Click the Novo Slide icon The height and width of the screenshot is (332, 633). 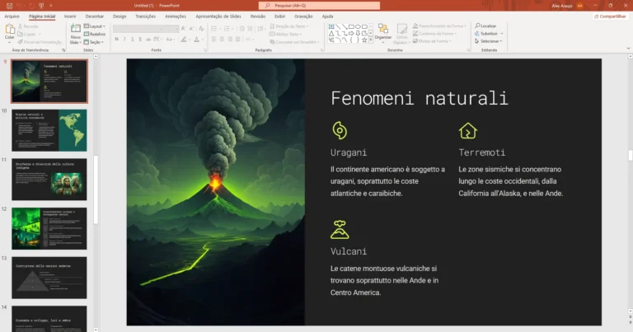(76, 28)
